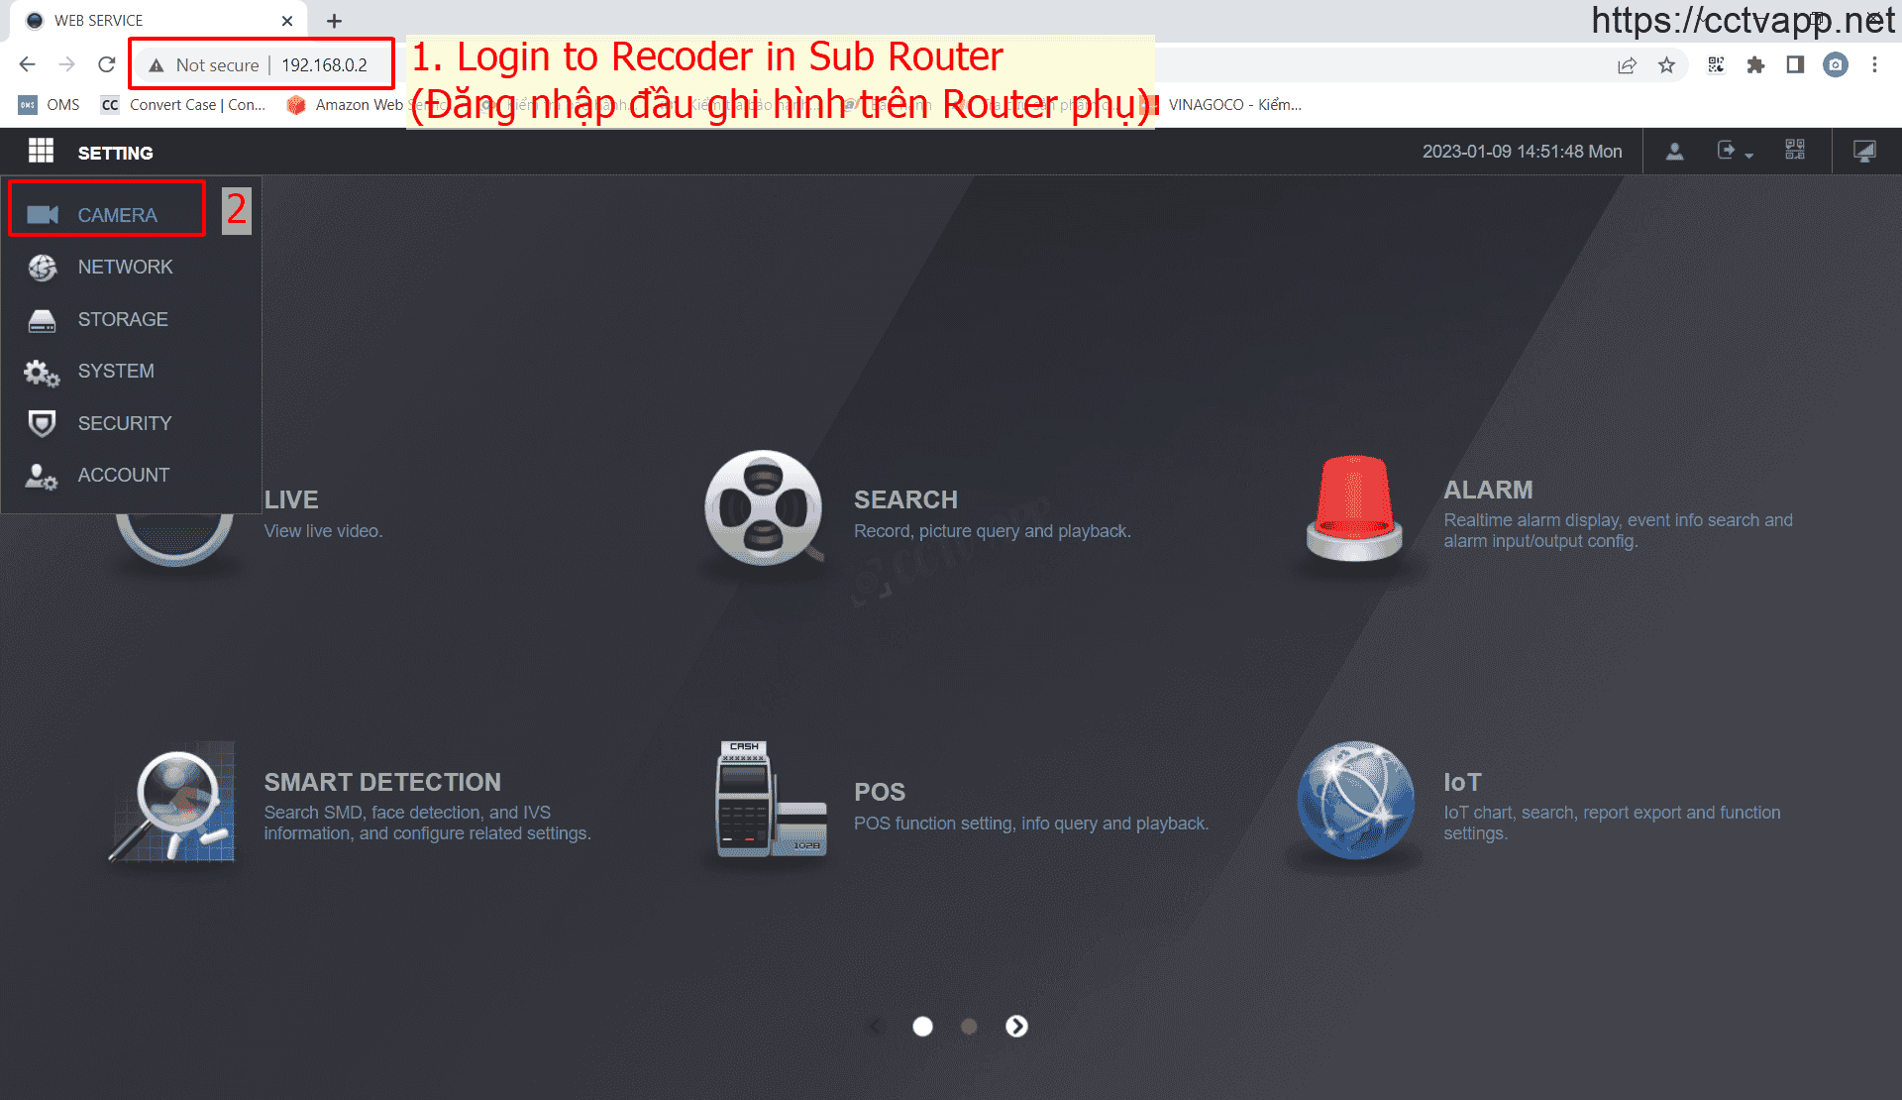This screenshot has height=1100, width=1902.
Task: Open STORAGE settings menu item
Action: click(x=123, y=319)
